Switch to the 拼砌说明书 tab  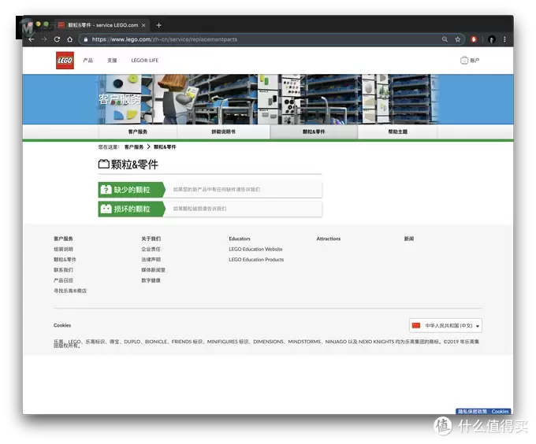(224, 131)
